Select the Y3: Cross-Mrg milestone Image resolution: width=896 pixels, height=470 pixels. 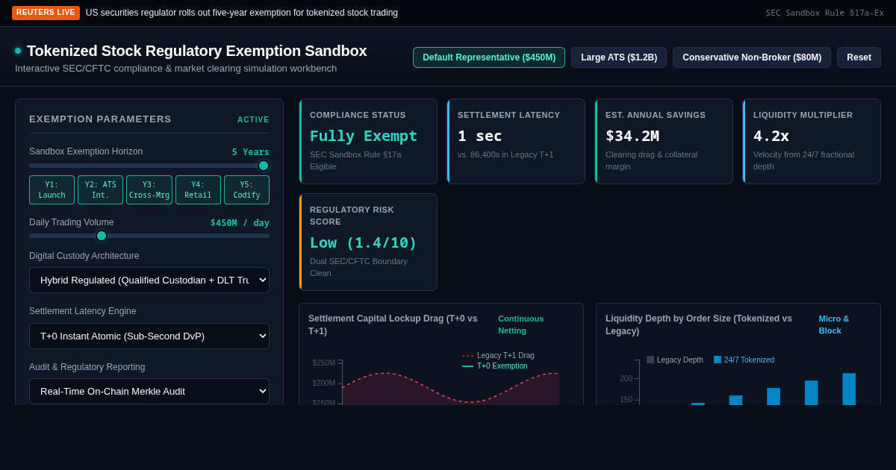tap(149, 190)
